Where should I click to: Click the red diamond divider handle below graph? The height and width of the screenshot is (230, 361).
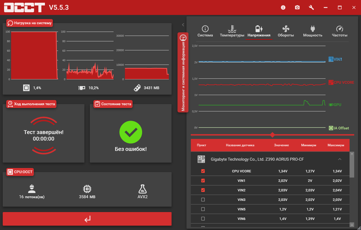(x=272, y=135)
